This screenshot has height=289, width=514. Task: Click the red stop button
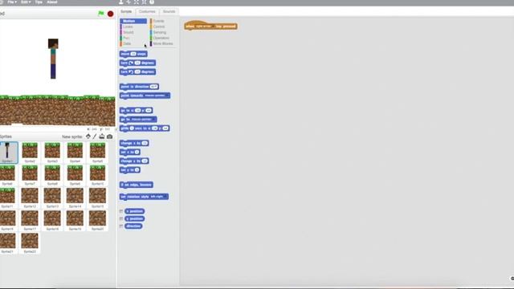coord(111,14)
